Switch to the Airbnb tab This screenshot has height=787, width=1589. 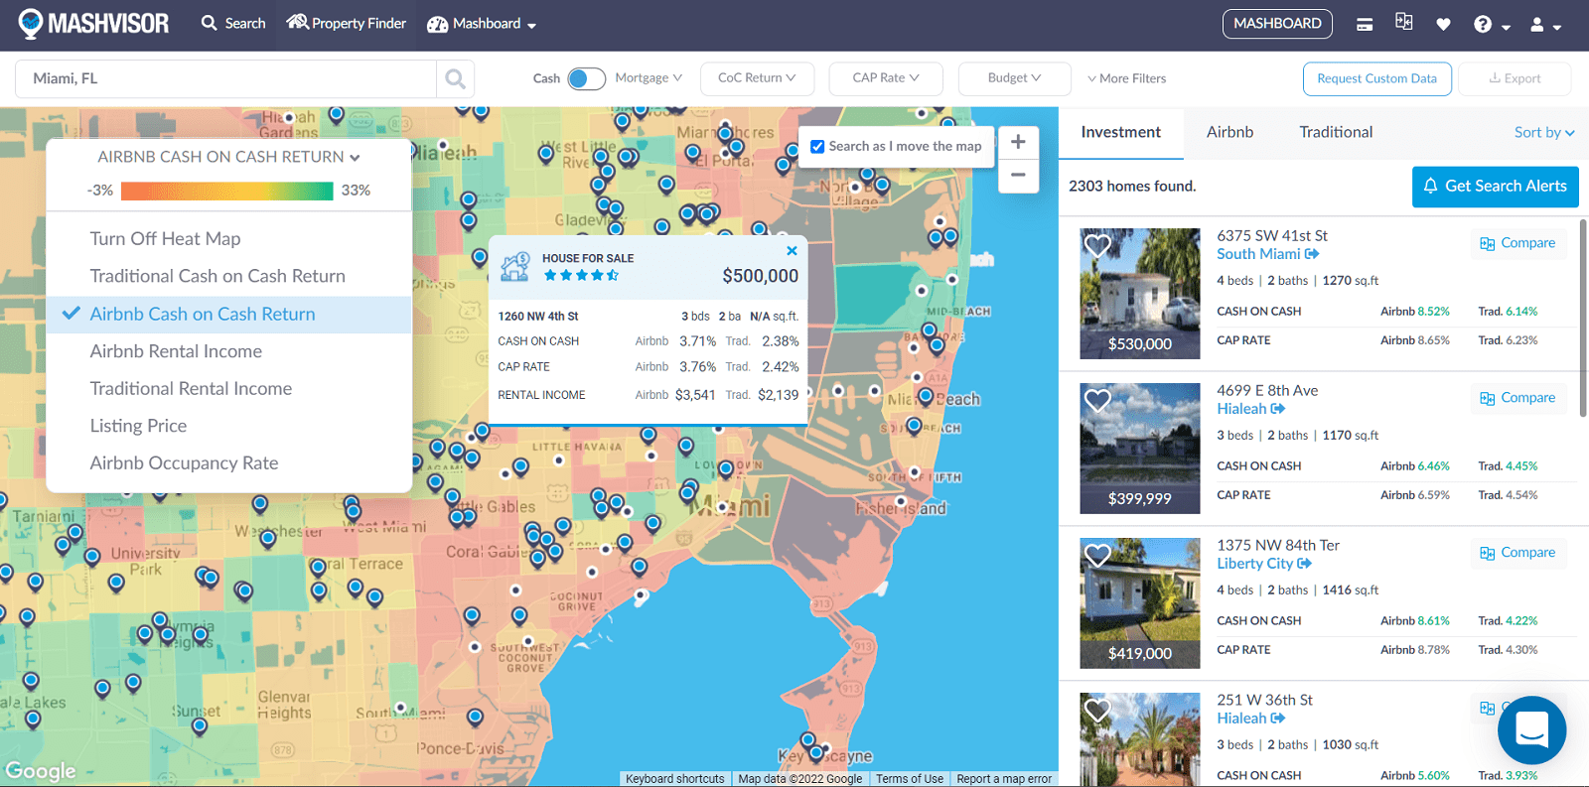1229,133
